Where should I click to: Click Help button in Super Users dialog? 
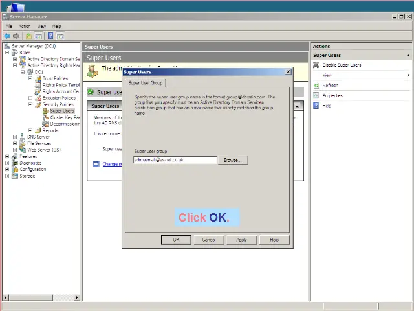pyautogui.click(x=274, y=240)
